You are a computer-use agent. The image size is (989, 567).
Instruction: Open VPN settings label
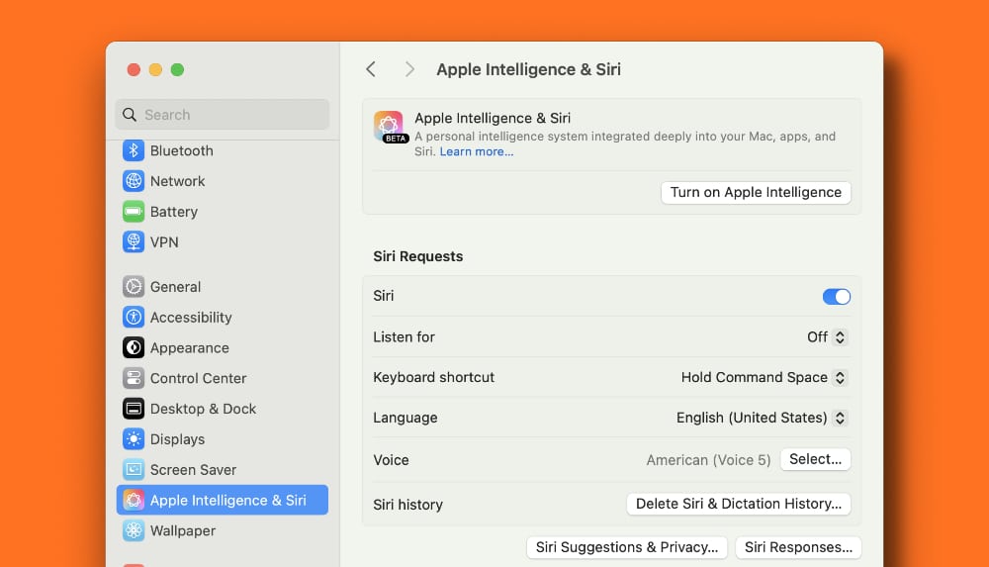164,241
